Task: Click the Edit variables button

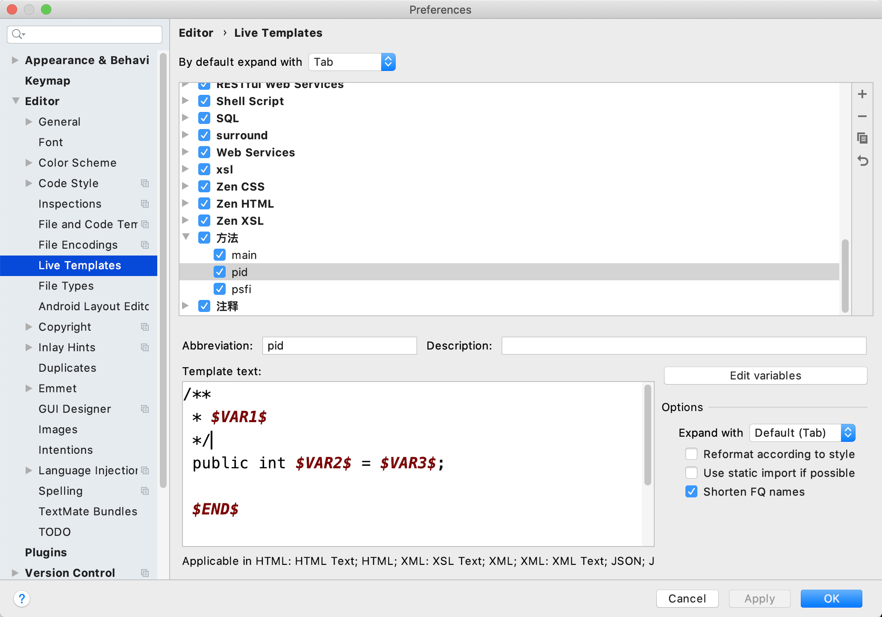Action: 765,376
